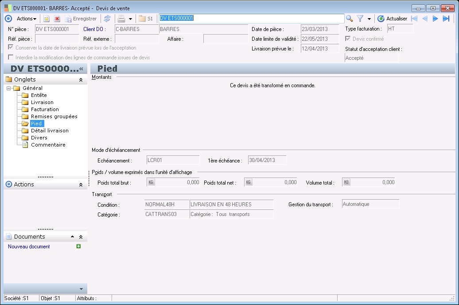The image size is (459, 305).
Task: Collapse the Onglets panel section
Action: pos(81,80)
